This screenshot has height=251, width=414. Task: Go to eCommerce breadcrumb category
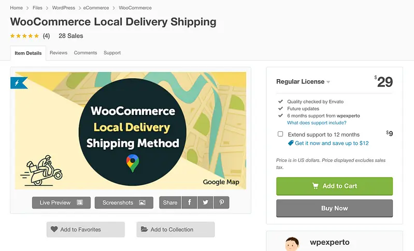(x=96, y=8)
